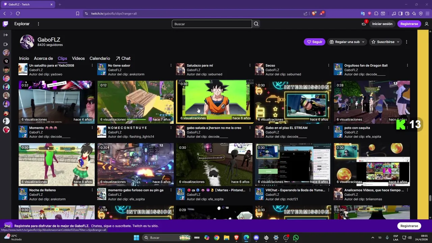This screenshot has width=432, height=243.
Task: Open GaboFLZ channel avatar
Action: click(x=27, y=42)
